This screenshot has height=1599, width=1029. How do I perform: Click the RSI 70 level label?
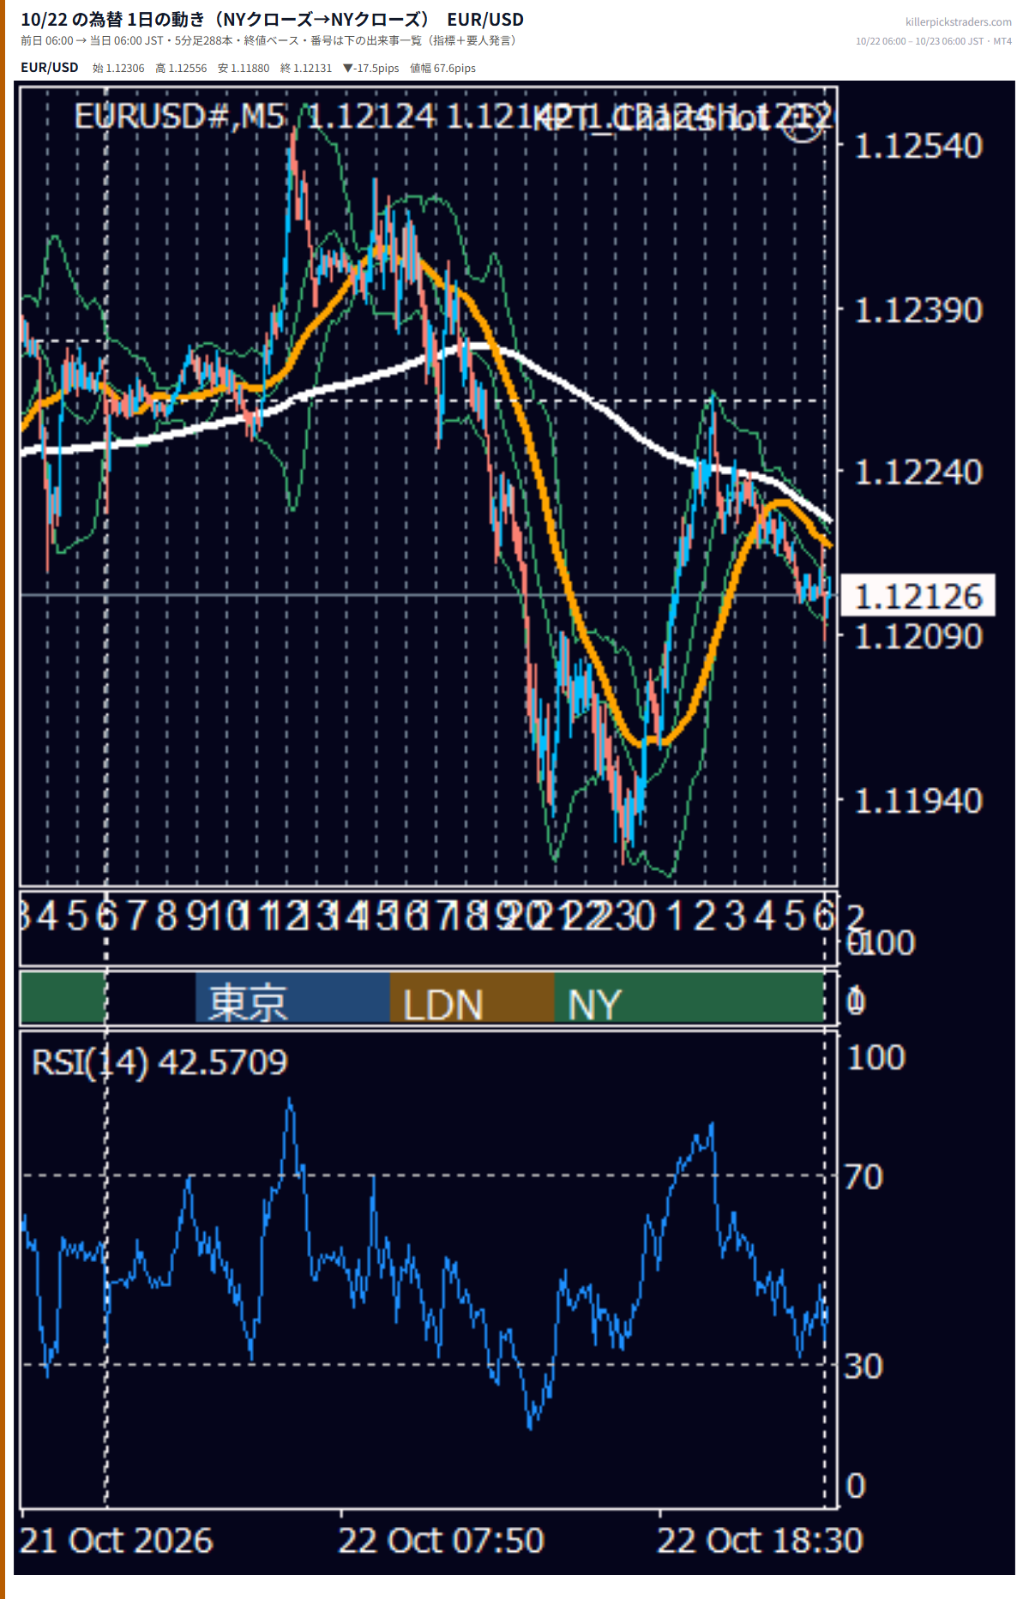coord(864,1177)
